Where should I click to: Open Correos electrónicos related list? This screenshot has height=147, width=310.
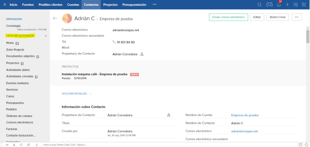click(x=20, y=122)
